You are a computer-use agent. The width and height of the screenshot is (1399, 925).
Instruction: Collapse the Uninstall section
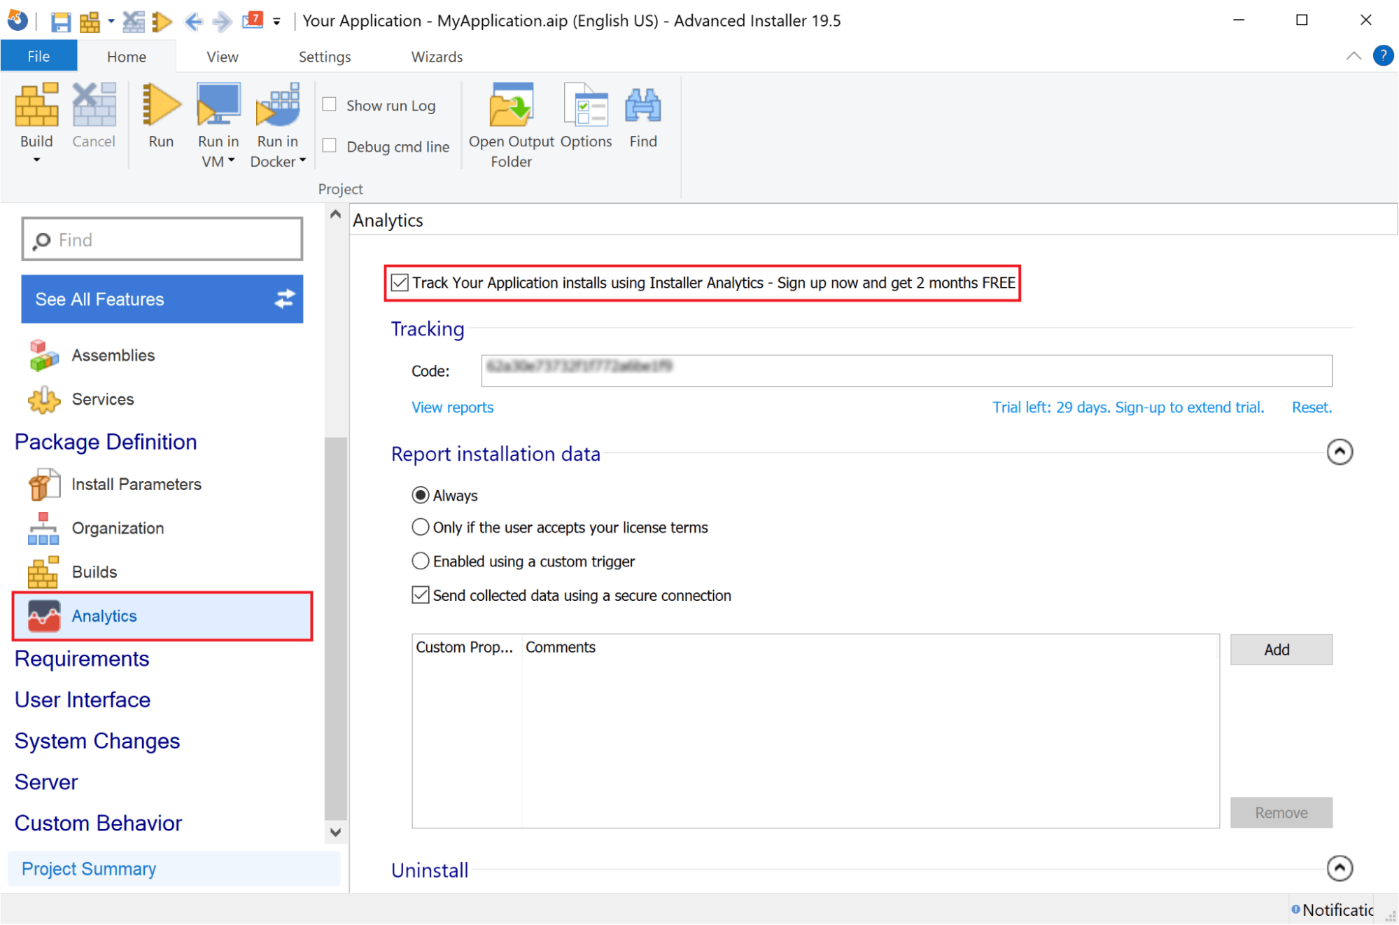(1340, 868)
